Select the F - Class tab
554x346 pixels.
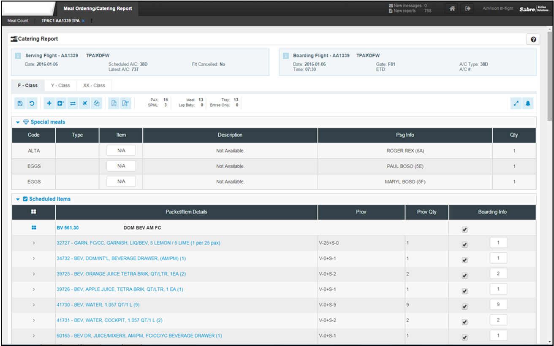click(27, 85)
